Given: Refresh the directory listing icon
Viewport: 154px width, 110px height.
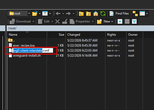Looking at the screenshot, I should click(103, 13).
